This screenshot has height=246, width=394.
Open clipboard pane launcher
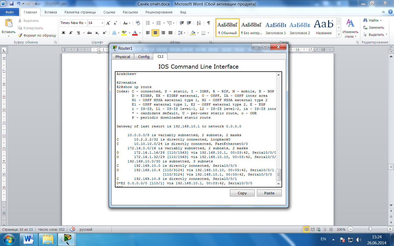pyautogui.click(x=55, y=42)
